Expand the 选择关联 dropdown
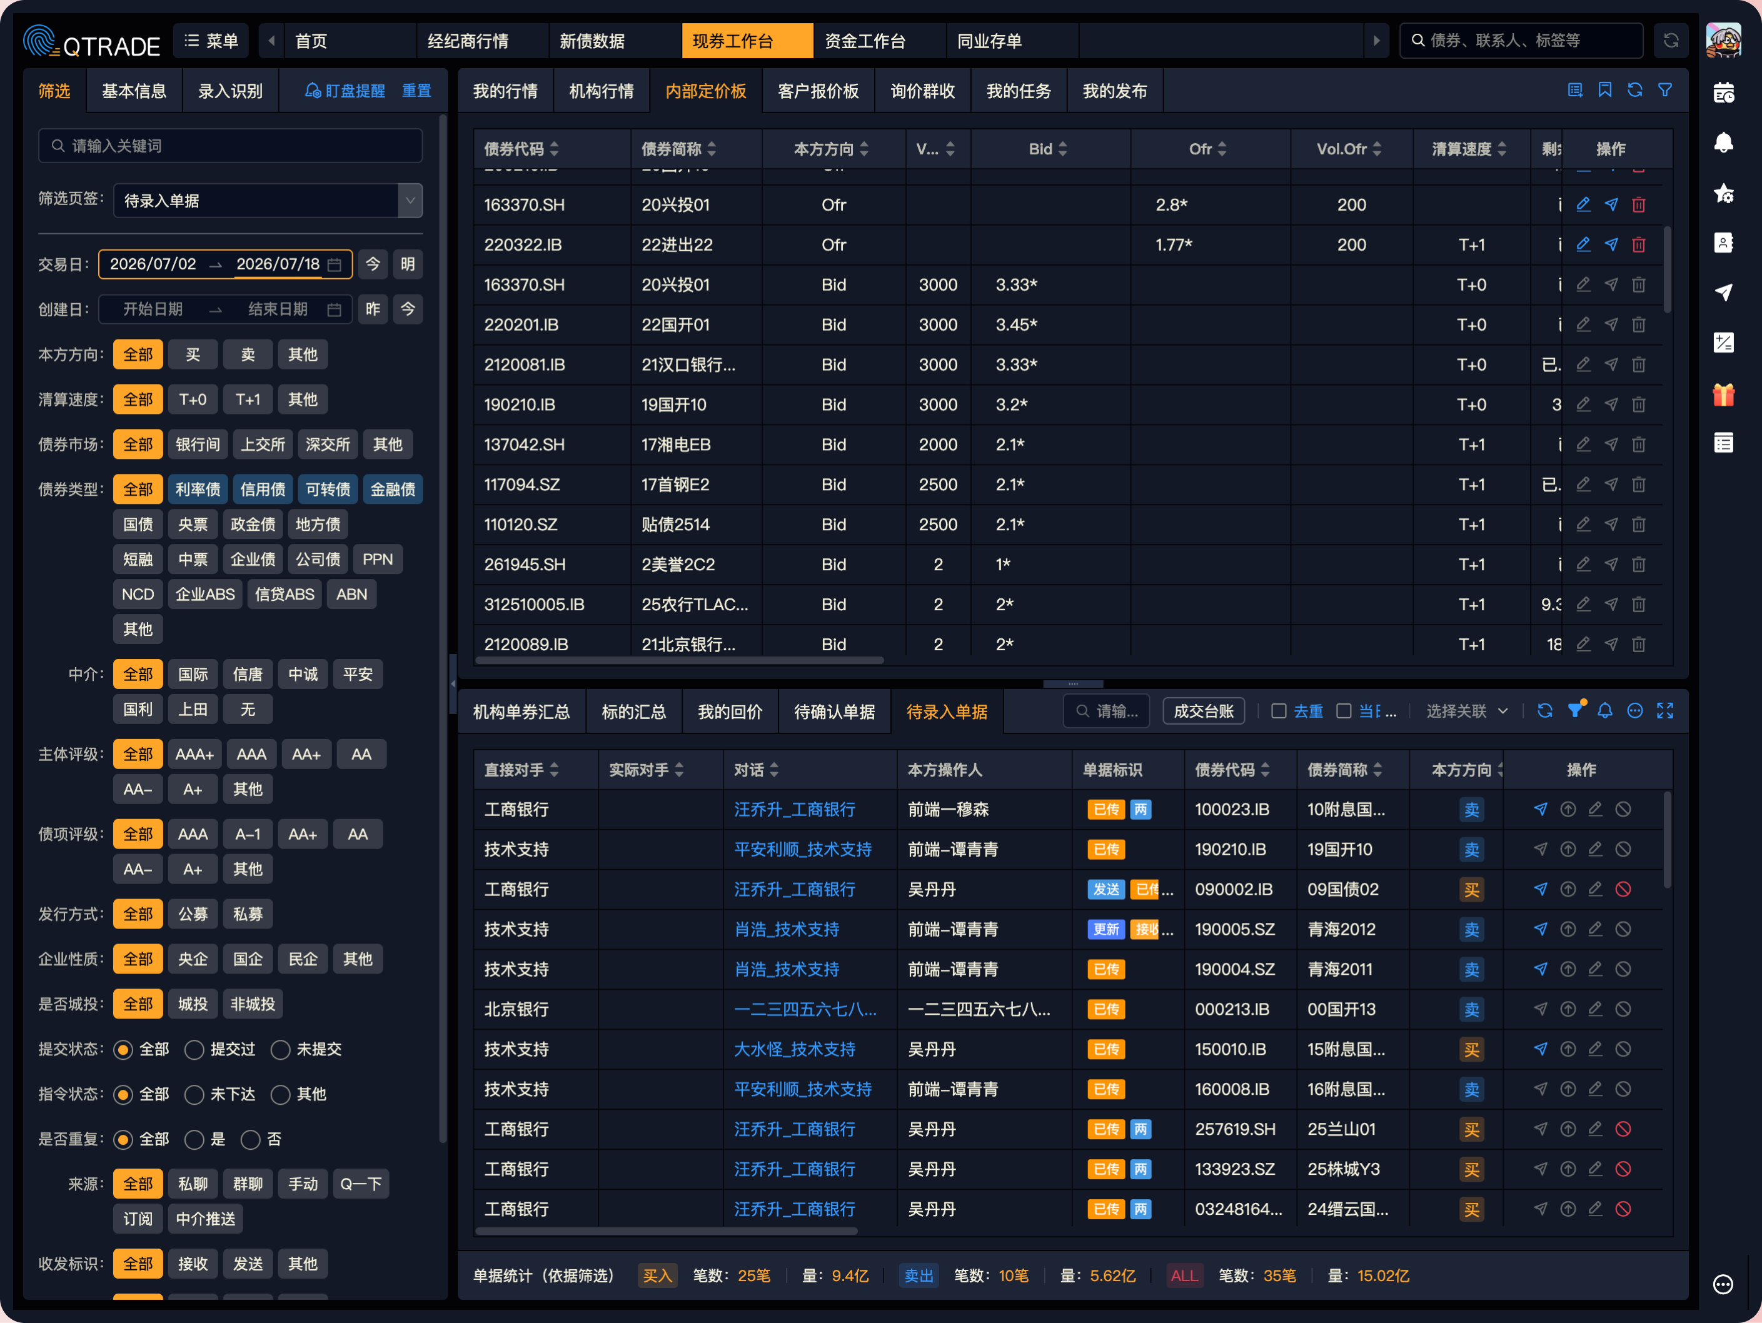 click(1467, 712)
